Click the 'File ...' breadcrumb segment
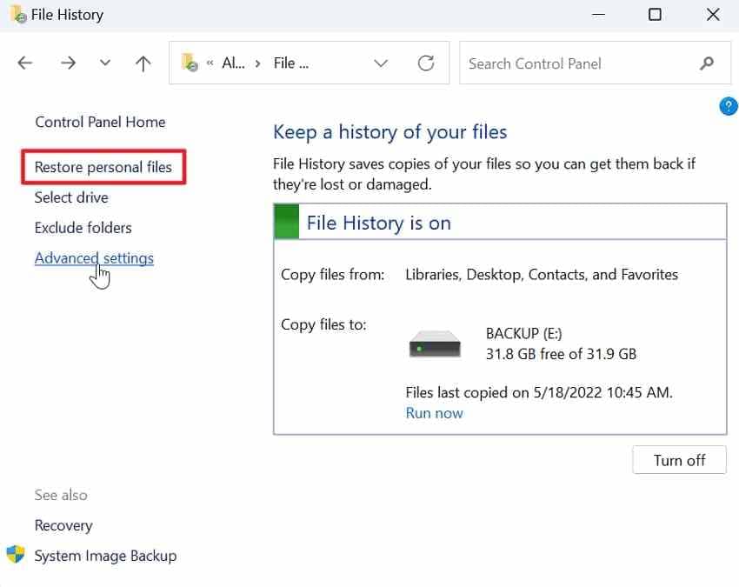 tap(290, 63)
